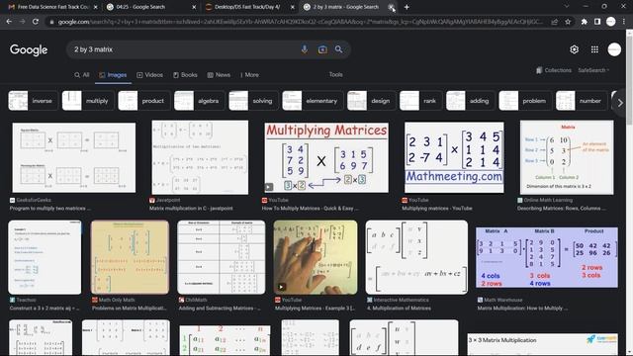Switch to the 04:25 Google Search tab

point(150,7)
